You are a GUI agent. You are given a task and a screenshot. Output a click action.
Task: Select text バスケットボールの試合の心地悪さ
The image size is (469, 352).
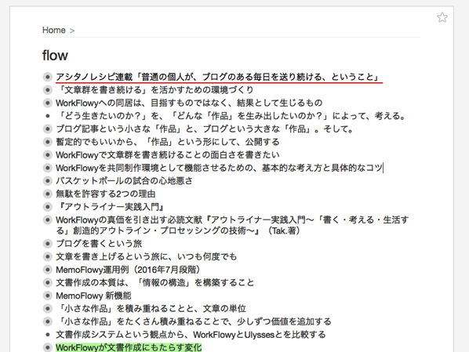point(125,181)
